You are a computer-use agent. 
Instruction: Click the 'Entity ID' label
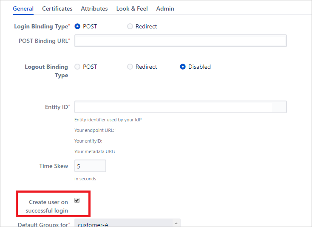point(57,107)
